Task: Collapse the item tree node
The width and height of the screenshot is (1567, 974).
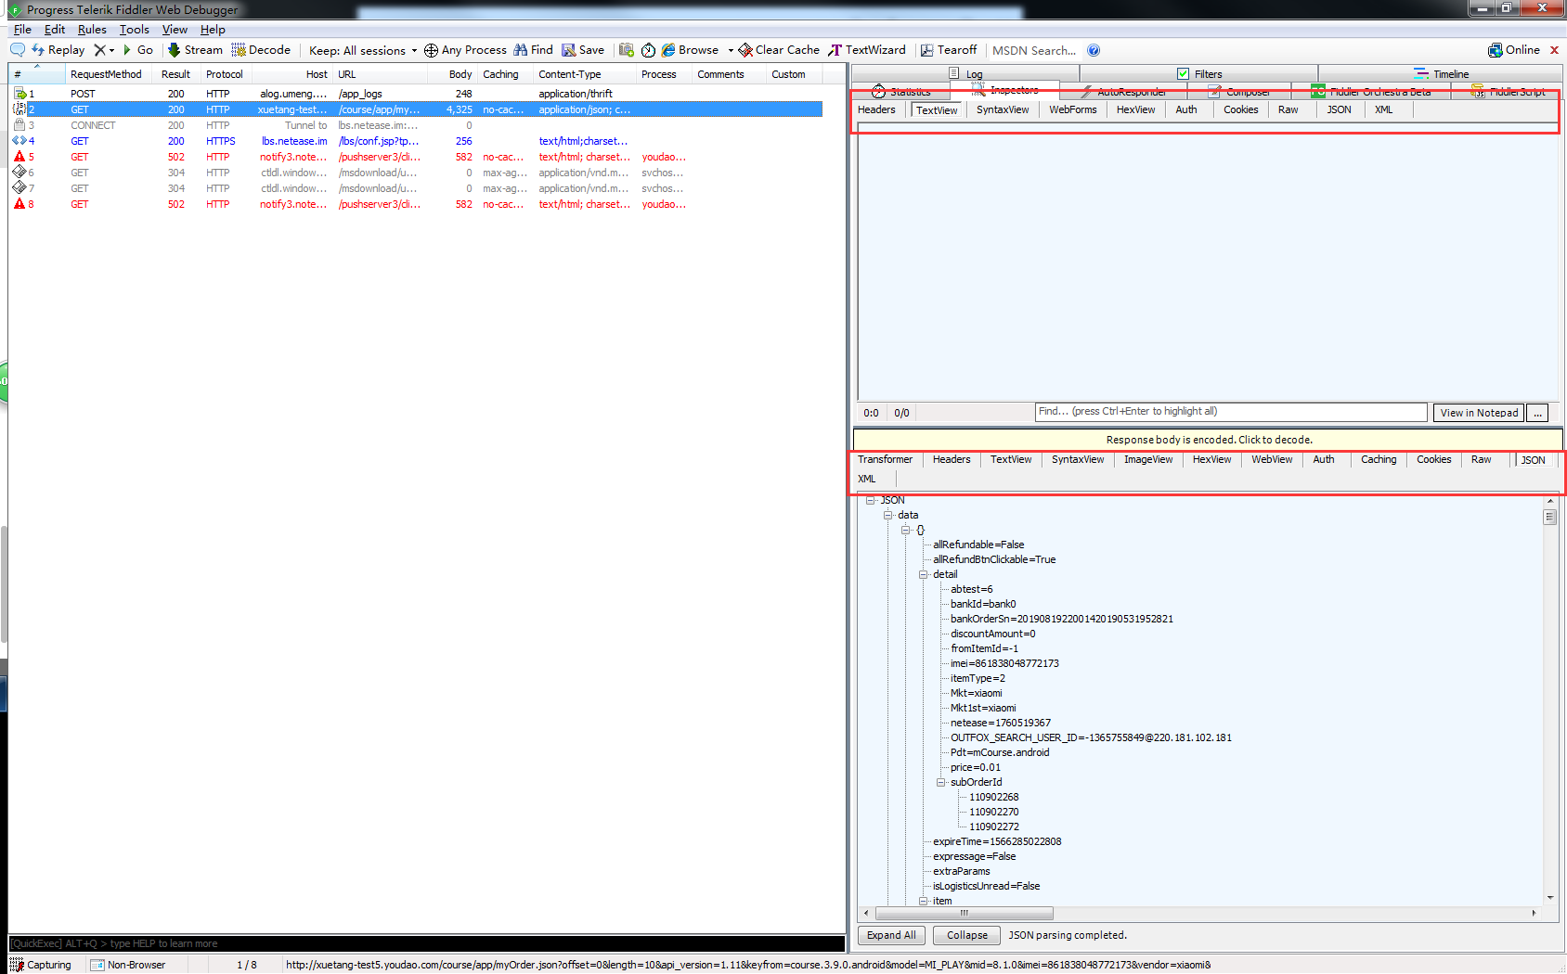Action: click(x=924, y=901)
